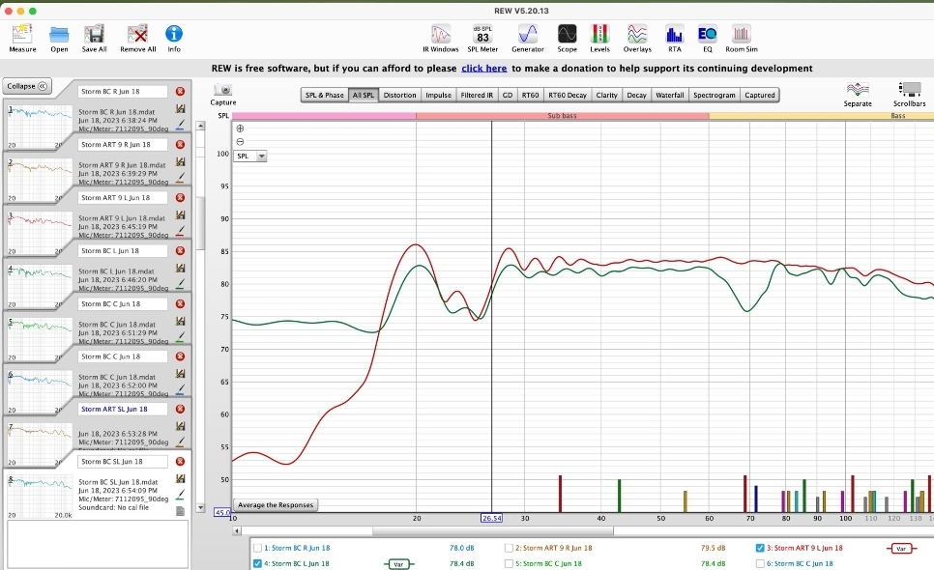The height and width of the screenshot is (570, 934).
Task: Collapse the measurements panel
Action: pyautogui.click(x=27, y=86)
